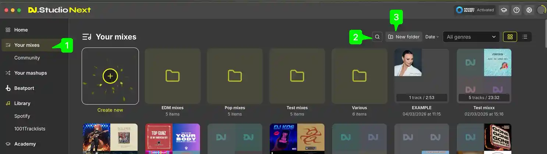
Task: Click the search magnifier icon
Action: click(x=377, y=37)
